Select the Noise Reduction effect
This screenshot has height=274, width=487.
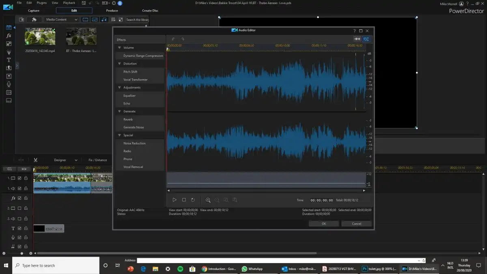coord(134,143)
